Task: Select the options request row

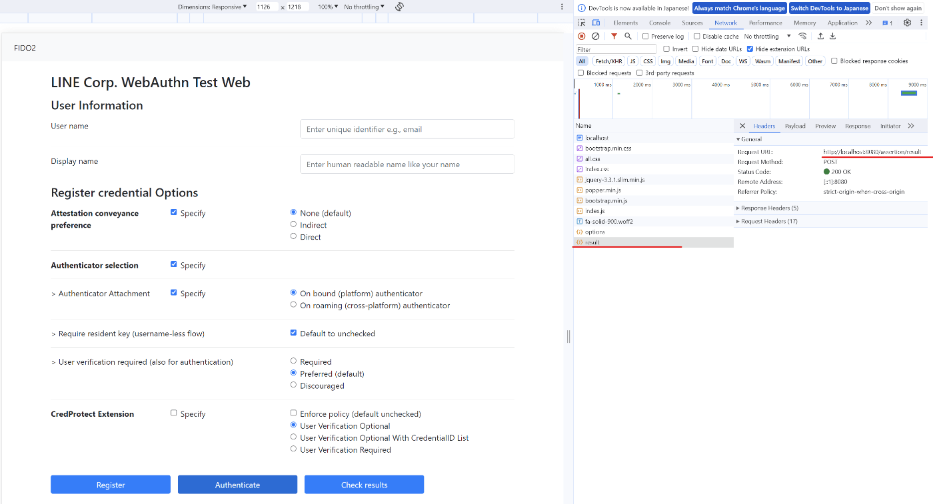Action: [653, 232]
